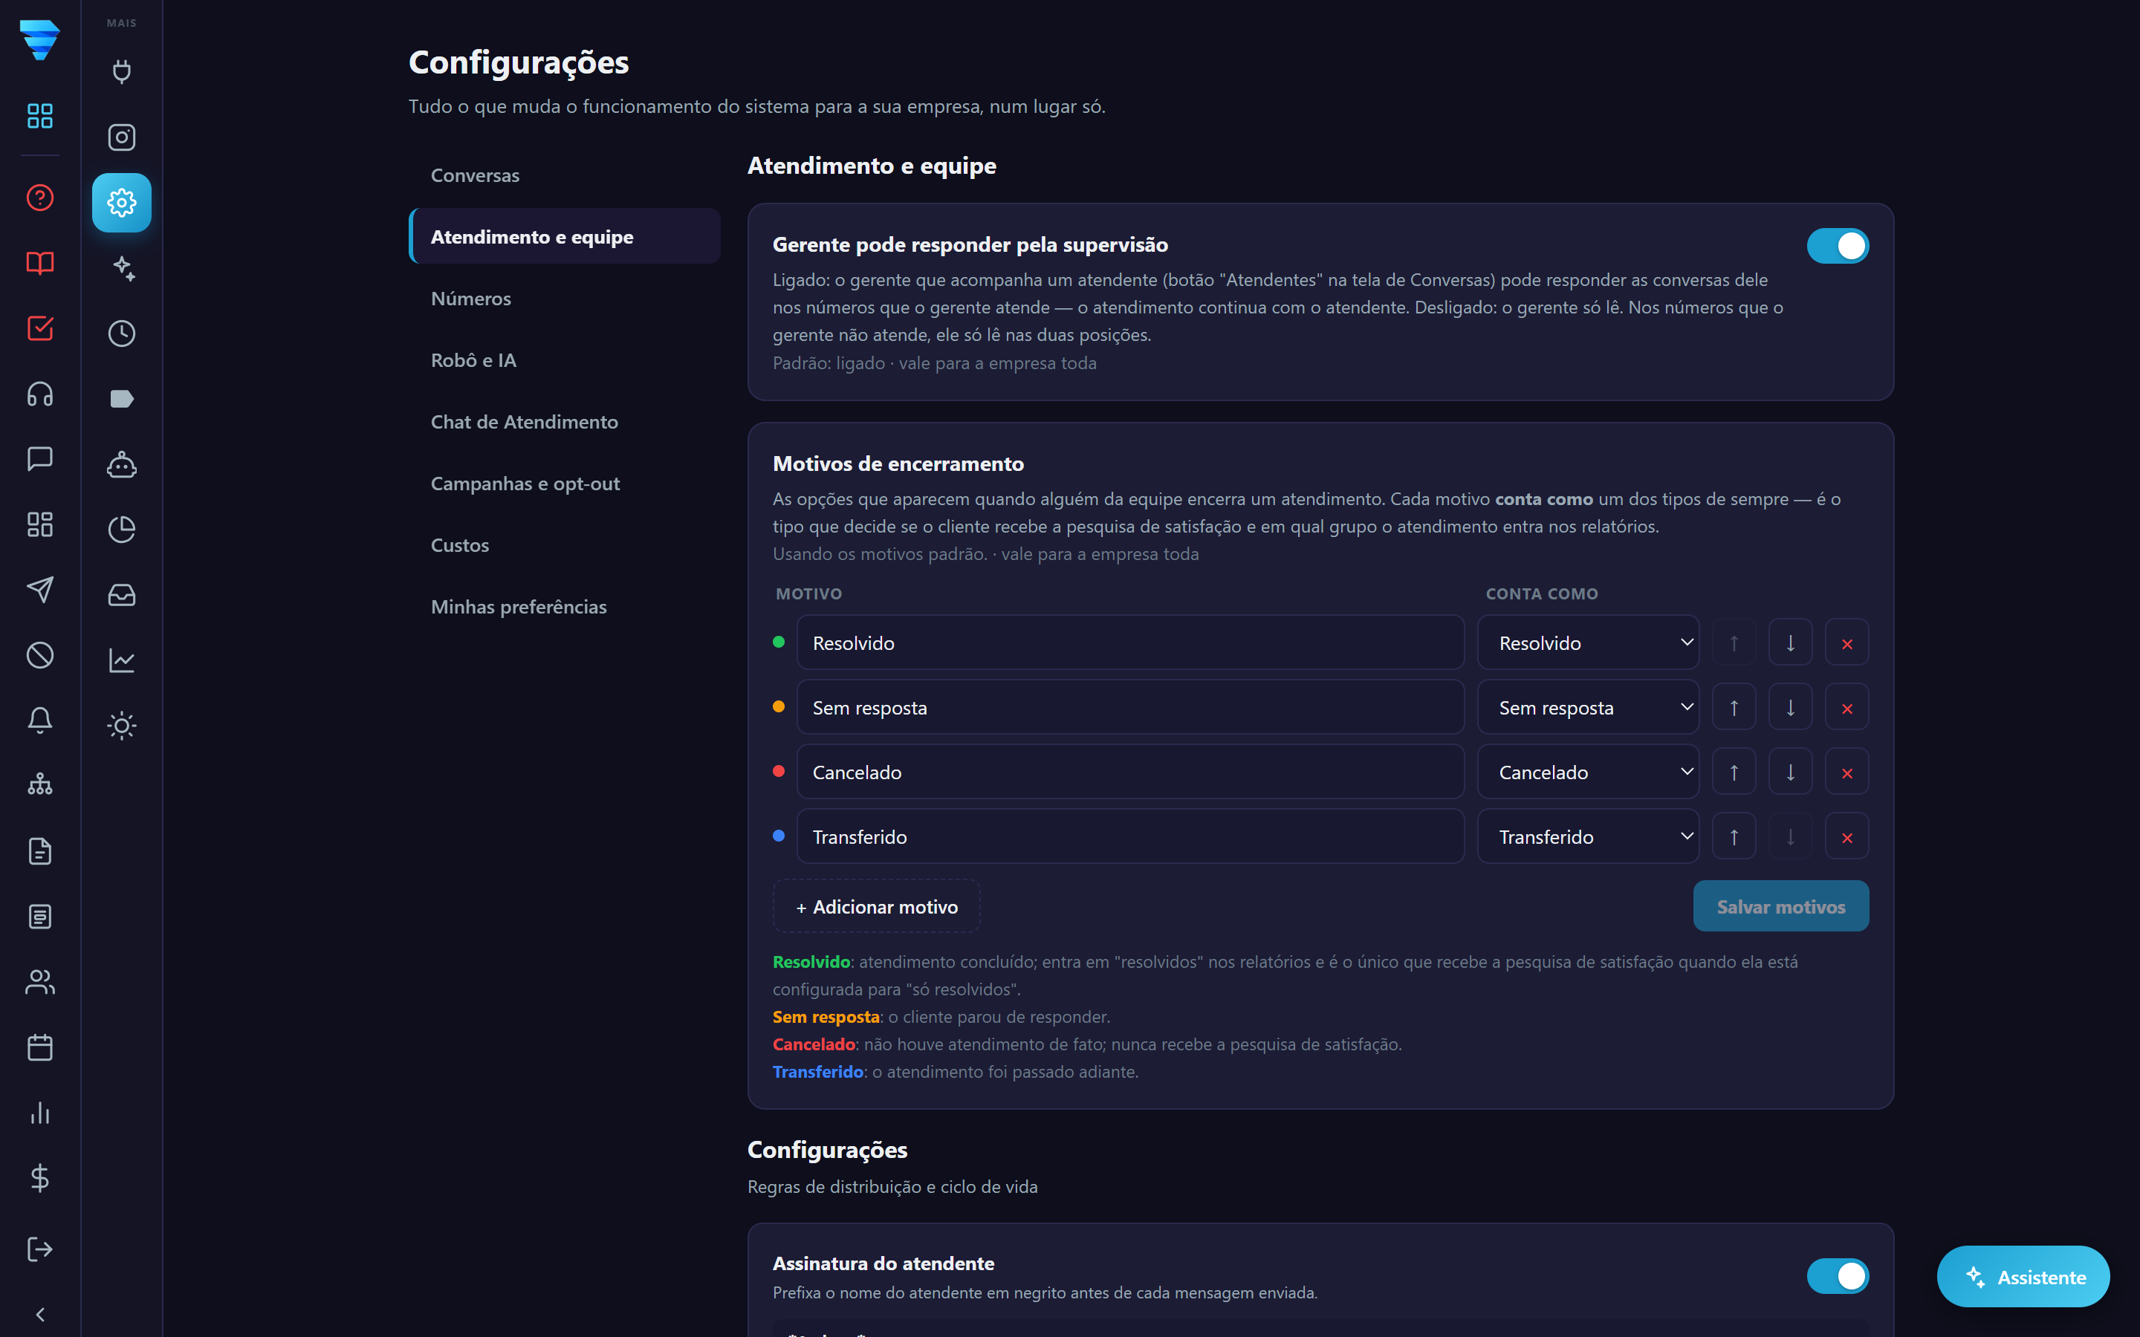Open the bell notifications icon
The height and width of the screenshot is (1337, 2140).
tap(40, 720)
